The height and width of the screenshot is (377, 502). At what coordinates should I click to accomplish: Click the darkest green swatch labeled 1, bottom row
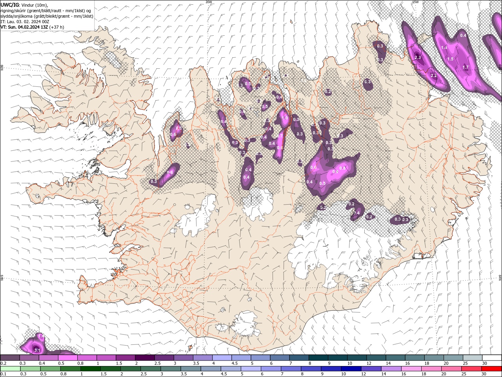click(90, 369)
